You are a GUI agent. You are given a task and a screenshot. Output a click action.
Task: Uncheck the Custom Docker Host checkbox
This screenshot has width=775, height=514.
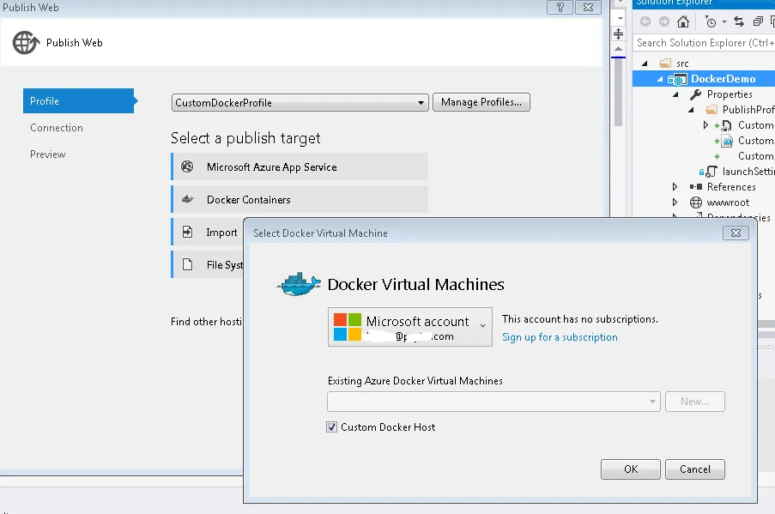(x=331, y=427)
